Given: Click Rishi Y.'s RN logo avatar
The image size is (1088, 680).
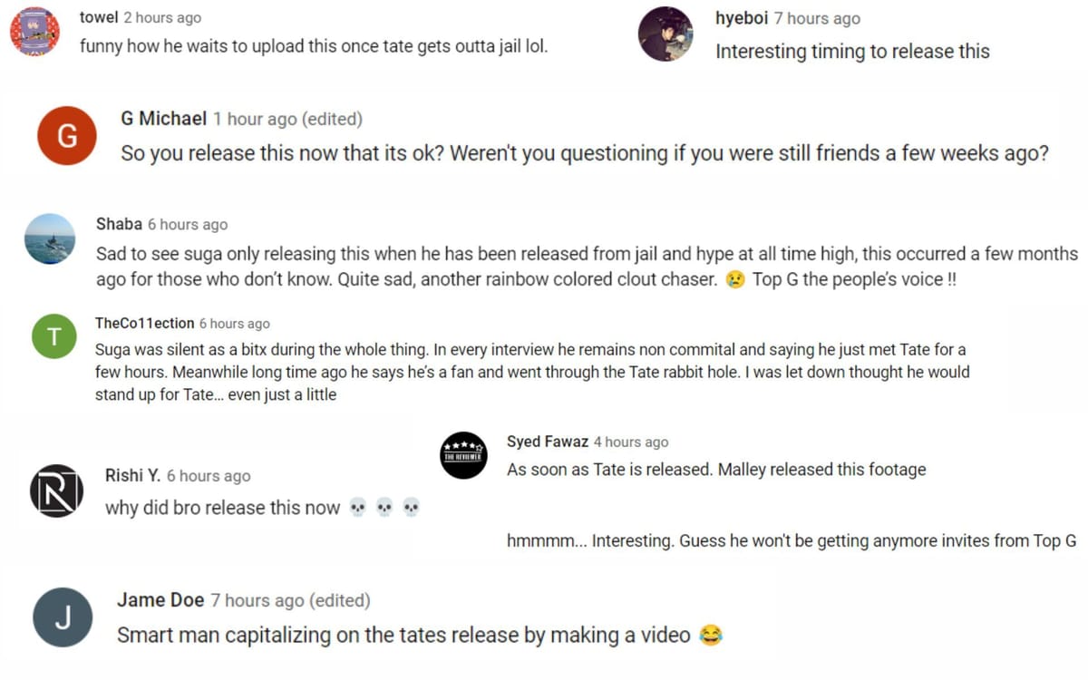Looking at the screenshot, I should 56,491.
